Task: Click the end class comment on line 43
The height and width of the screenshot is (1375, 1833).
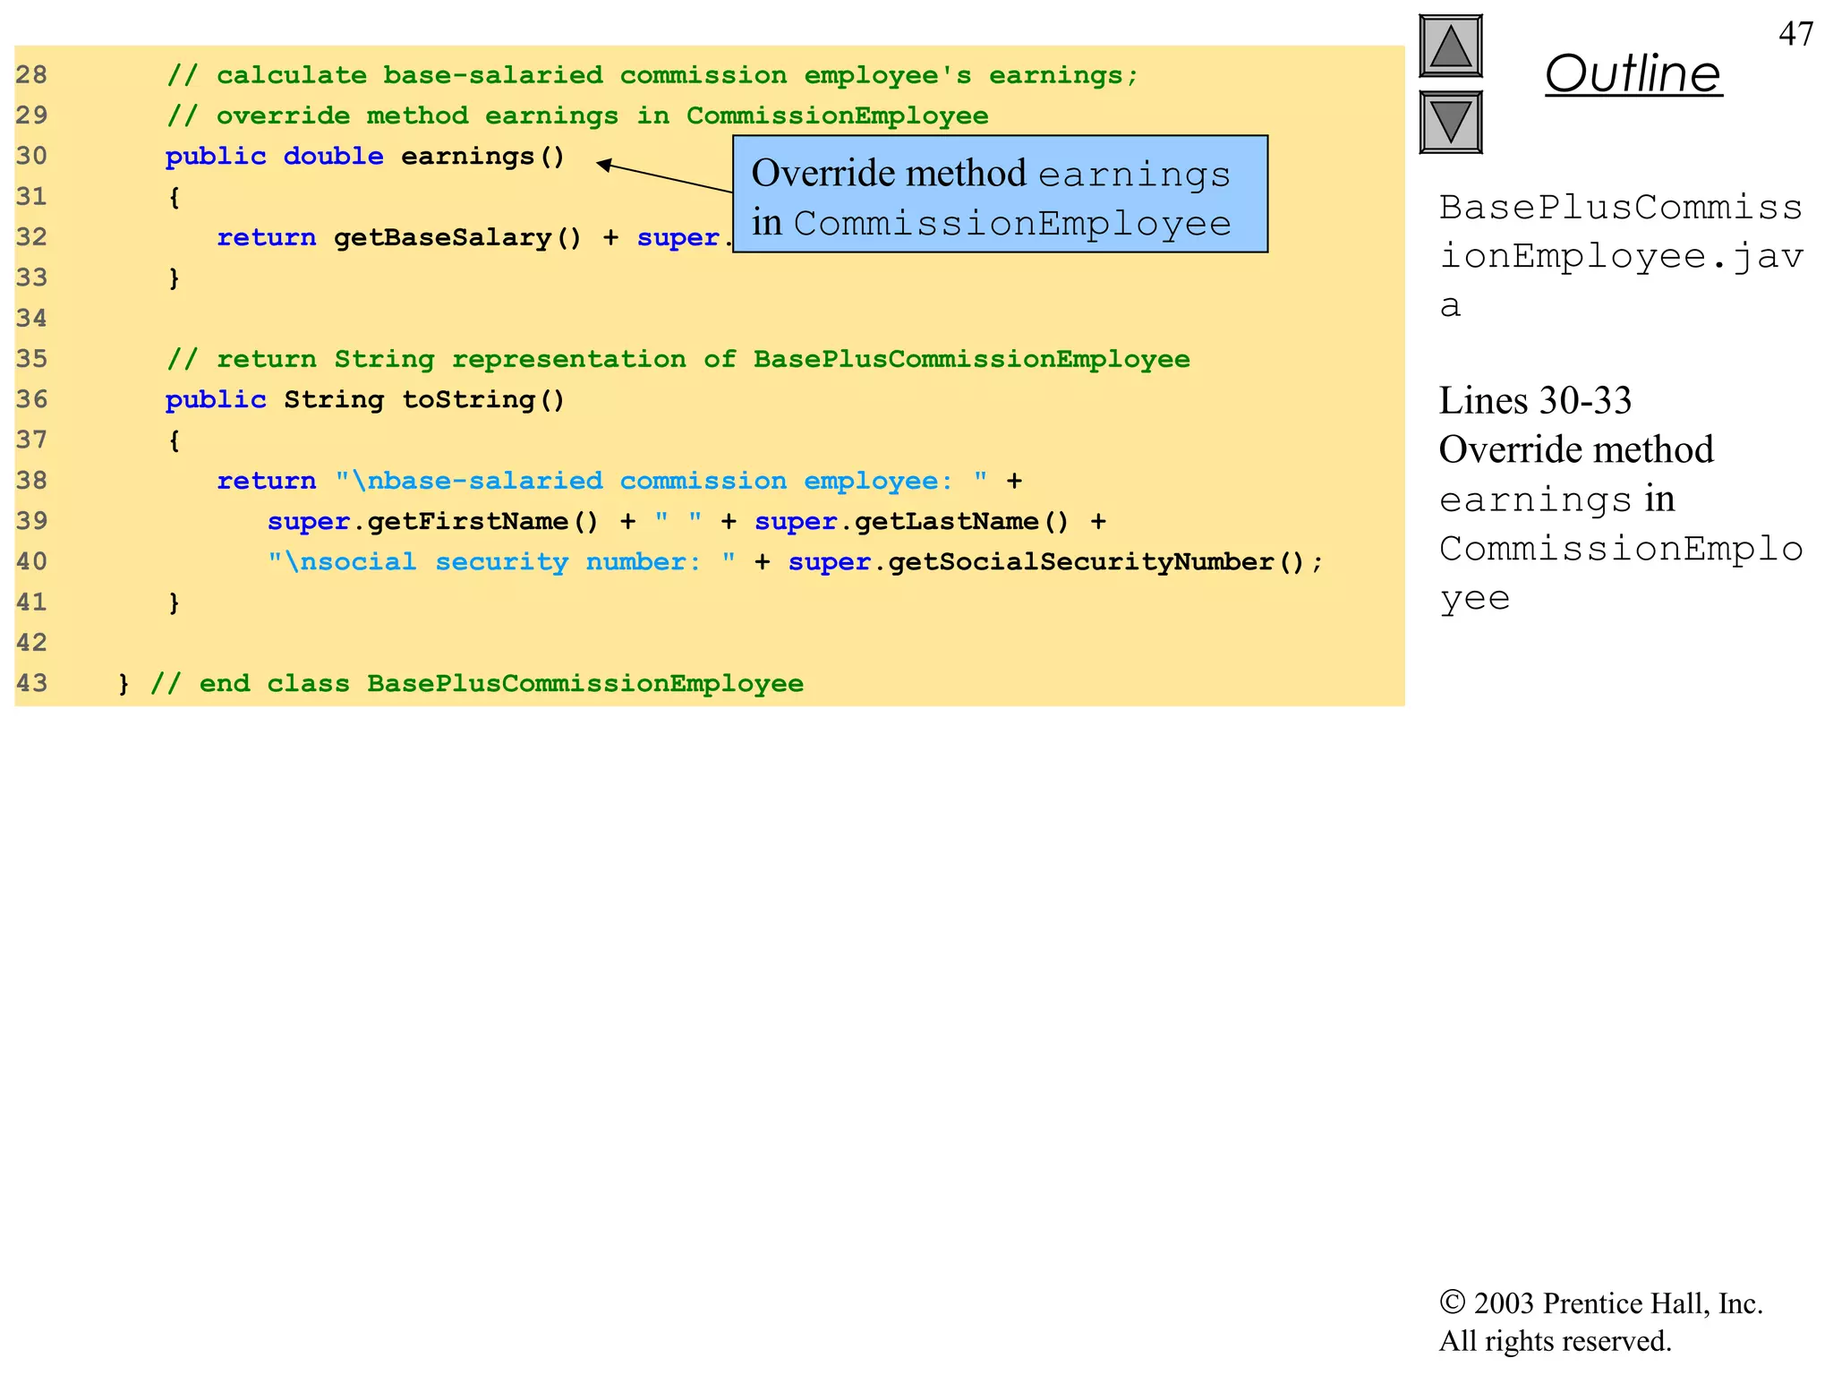Action: point(476,684)
